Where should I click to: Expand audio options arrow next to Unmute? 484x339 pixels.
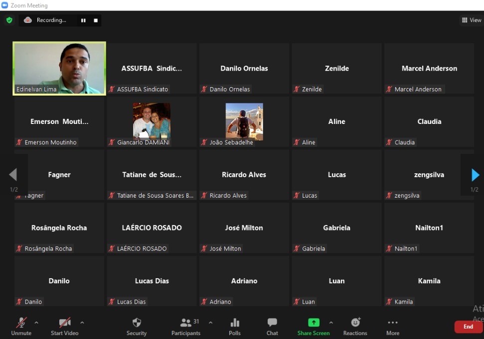coord(36,323)
